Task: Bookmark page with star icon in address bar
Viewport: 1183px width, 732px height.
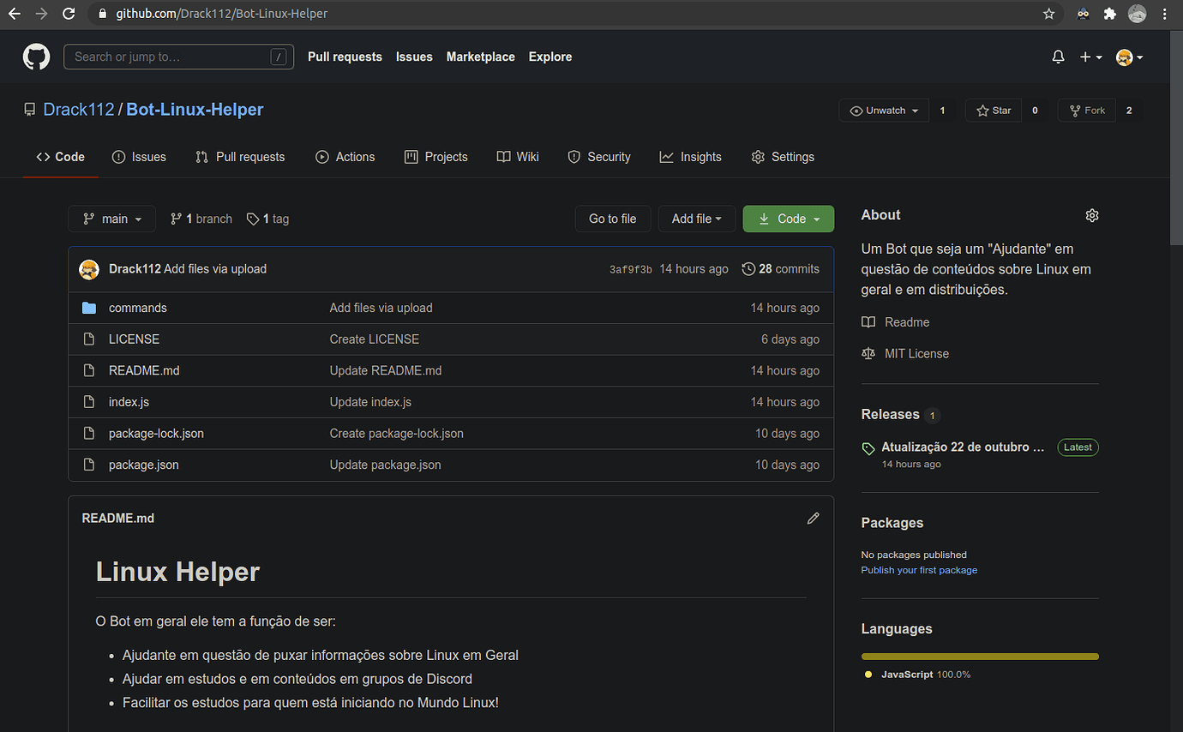Action: pyautogui.click(x=1048, y=14)
